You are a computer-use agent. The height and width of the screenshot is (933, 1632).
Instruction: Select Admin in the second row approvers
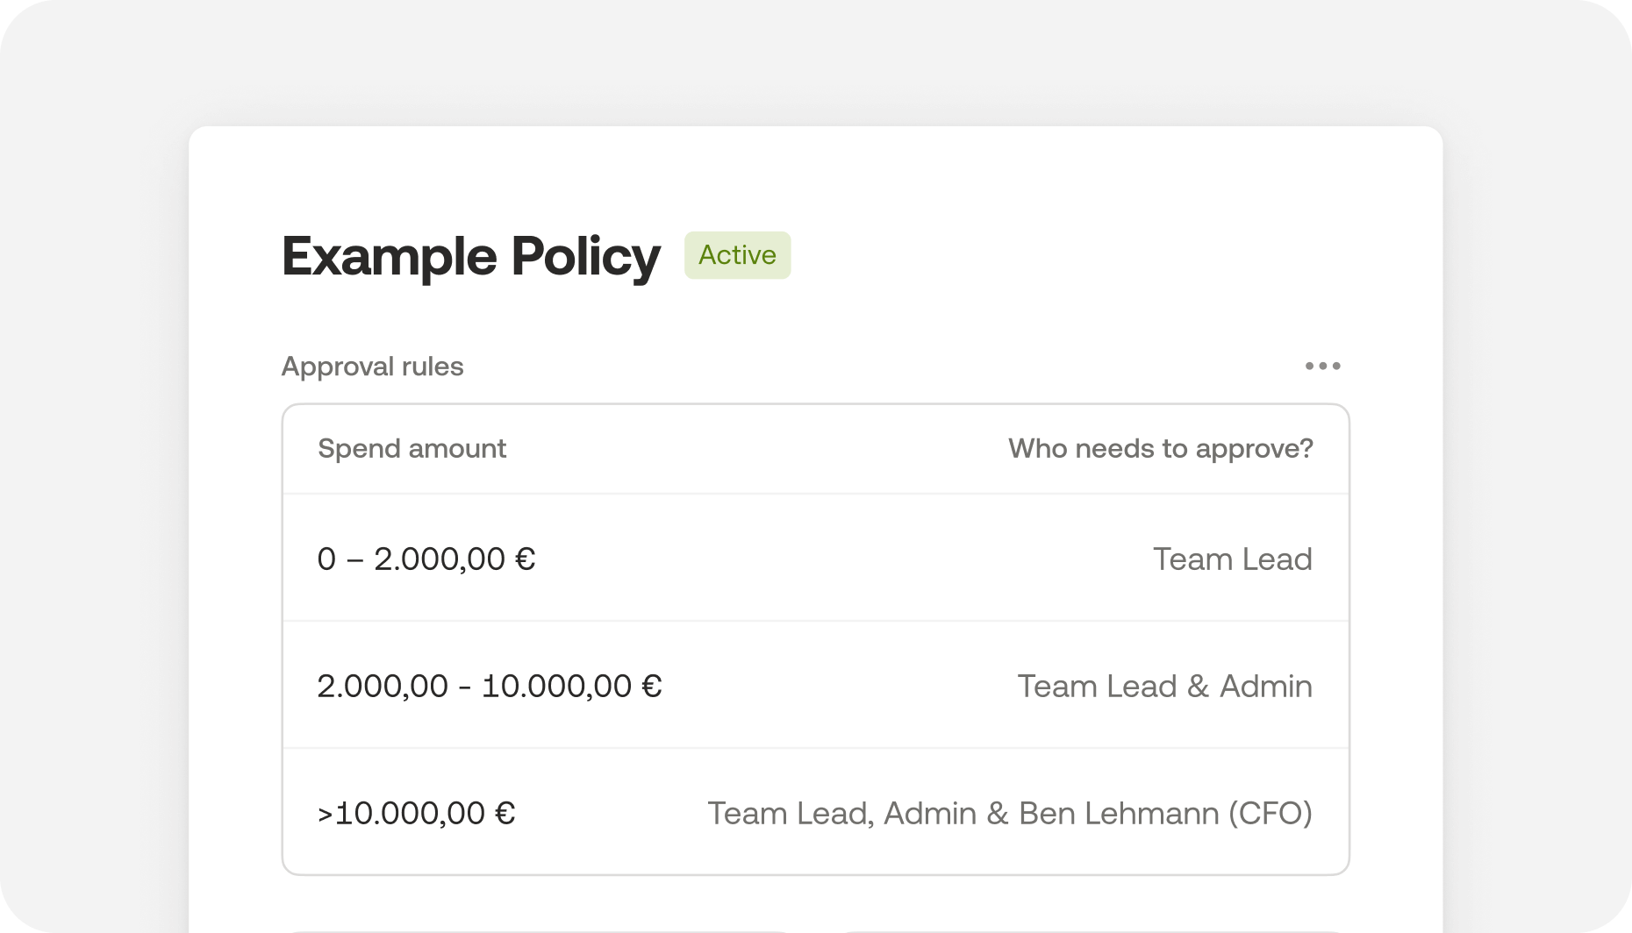pyautogui.click(x=1266, y=687)
